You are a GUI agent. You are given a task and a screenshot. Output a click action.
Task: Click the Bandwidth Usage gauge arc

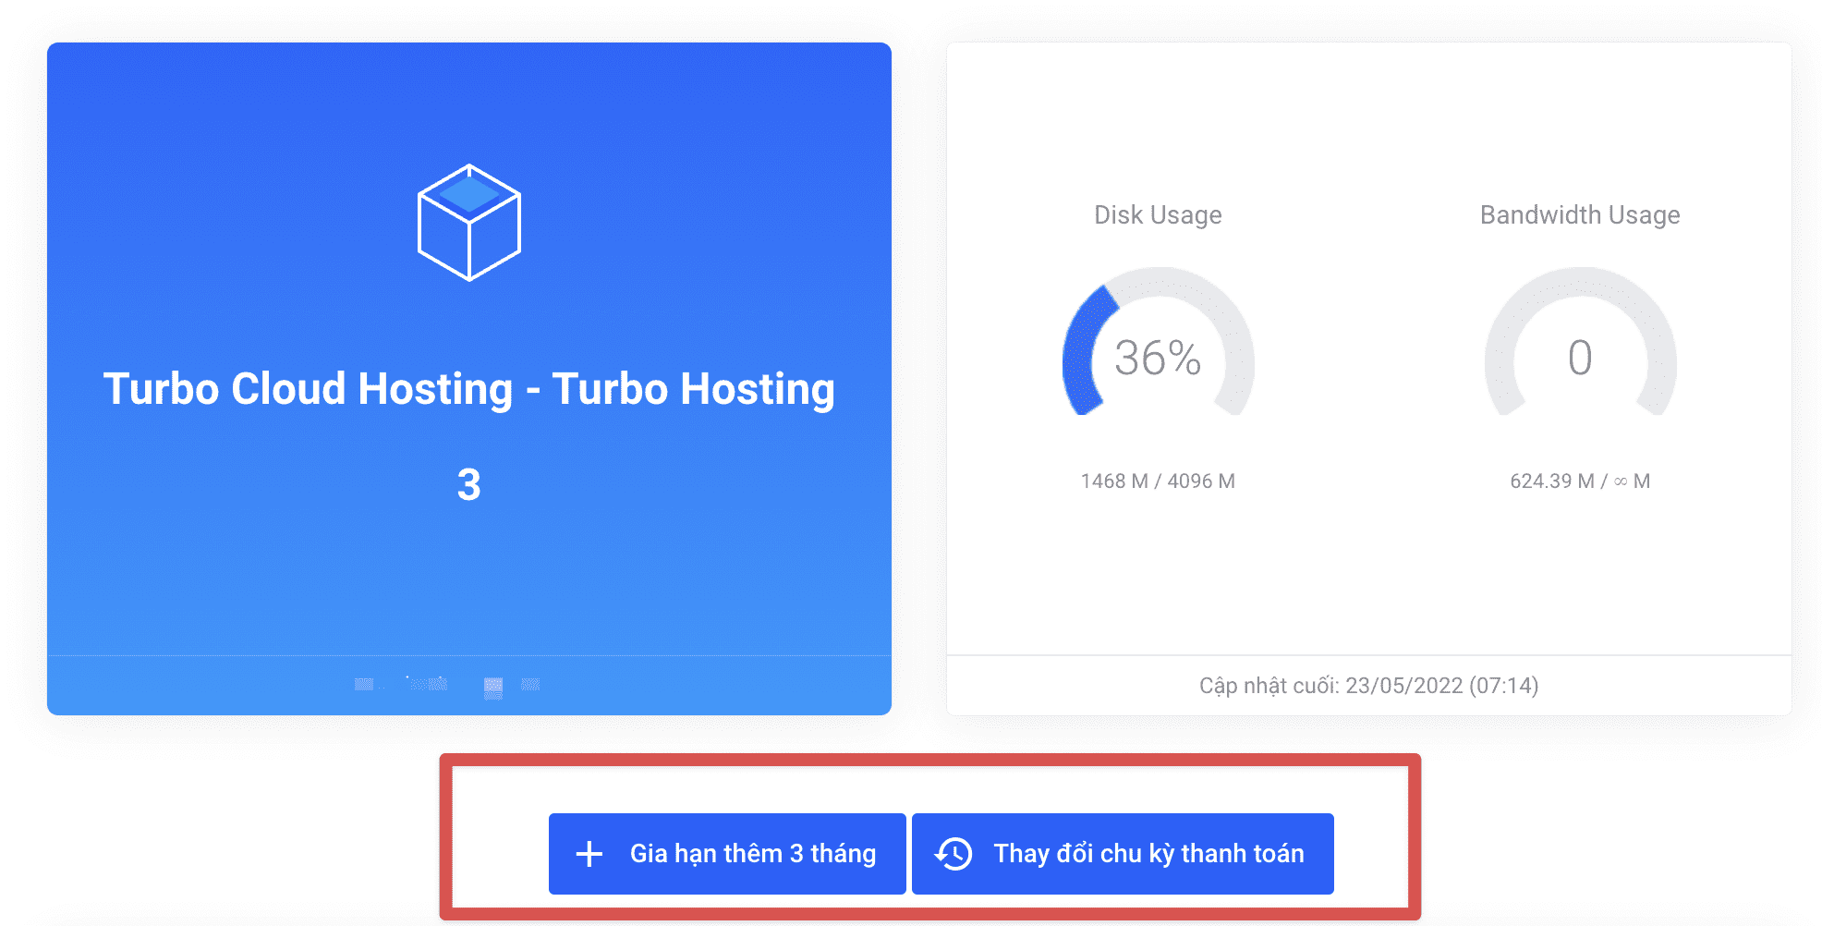point(1580,281)
